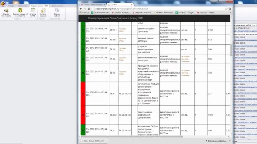Click the '2100' value cell
Screen dimensions: 257x144
[x=210, y=30]
